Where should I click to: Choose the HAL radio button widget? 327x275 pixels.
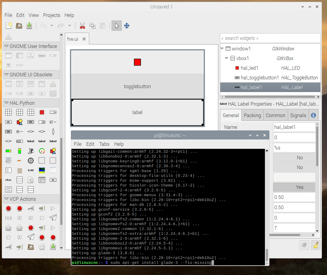point(20,132)
